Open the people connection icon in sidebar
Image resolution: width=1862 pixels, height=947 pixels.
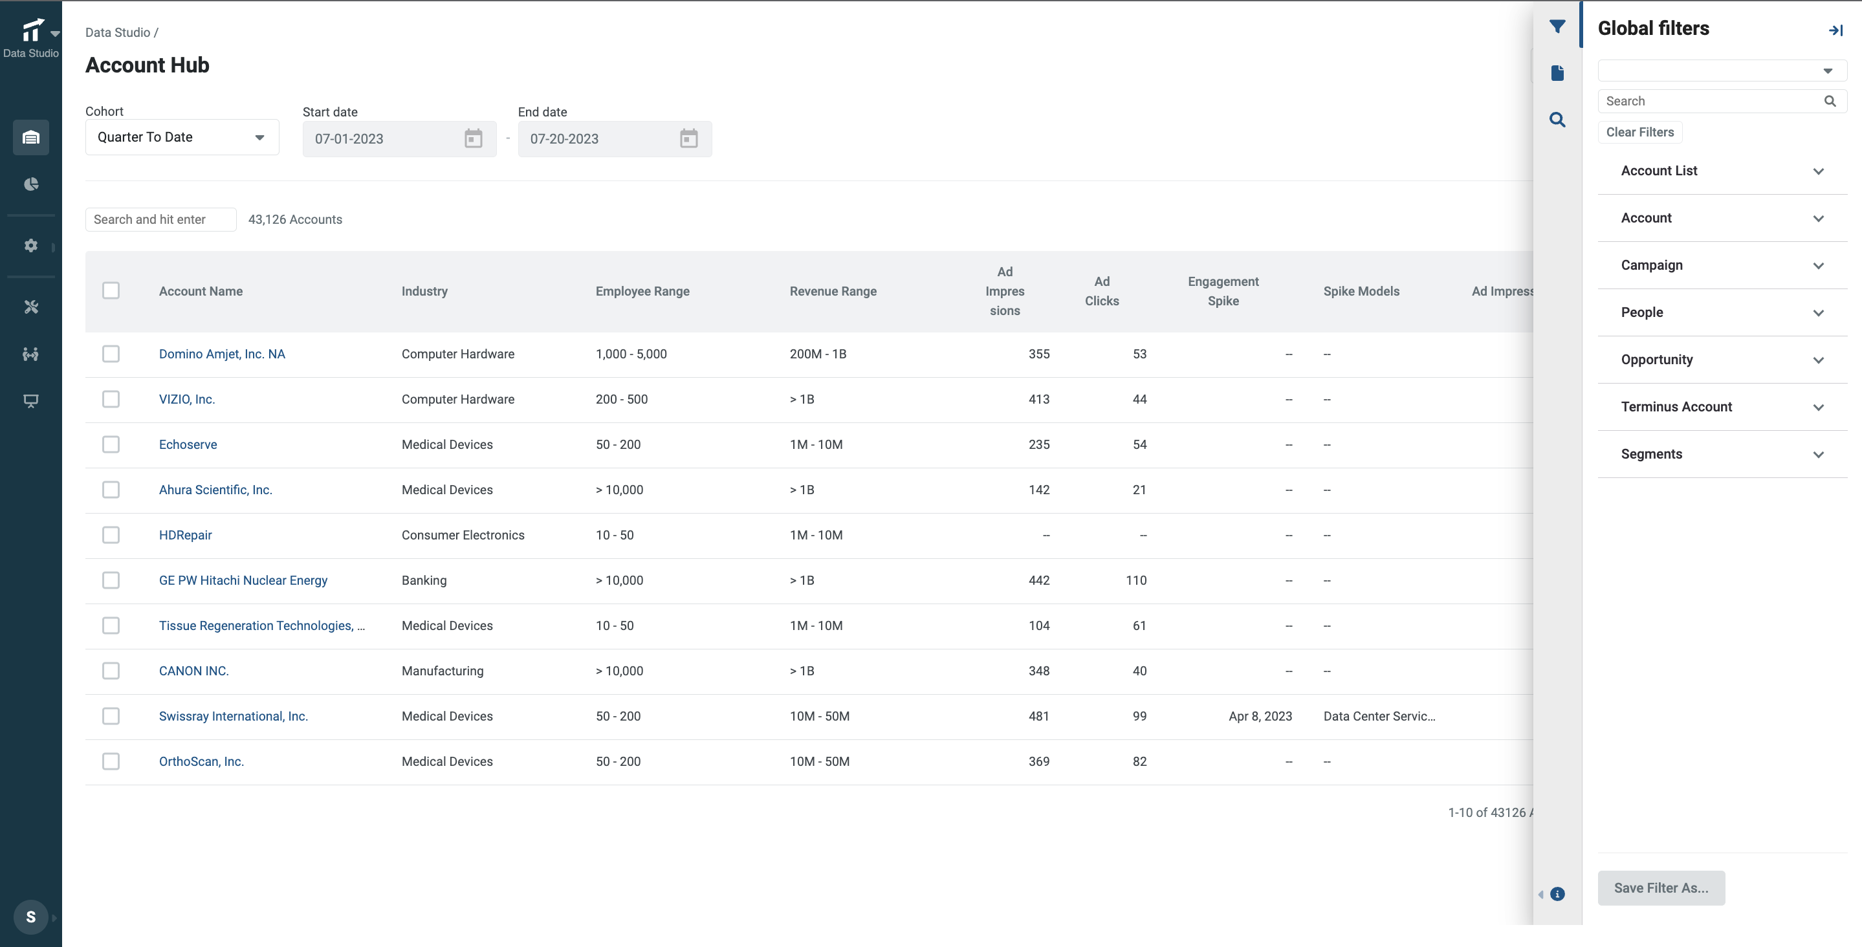[31, 354]
